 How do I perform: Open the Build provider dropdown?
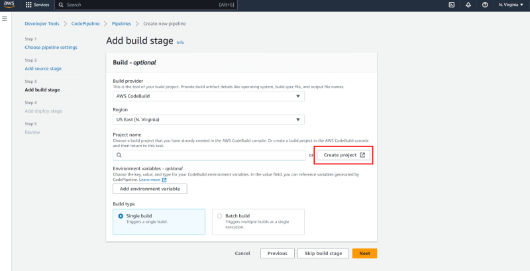click(x=209, y=96)
